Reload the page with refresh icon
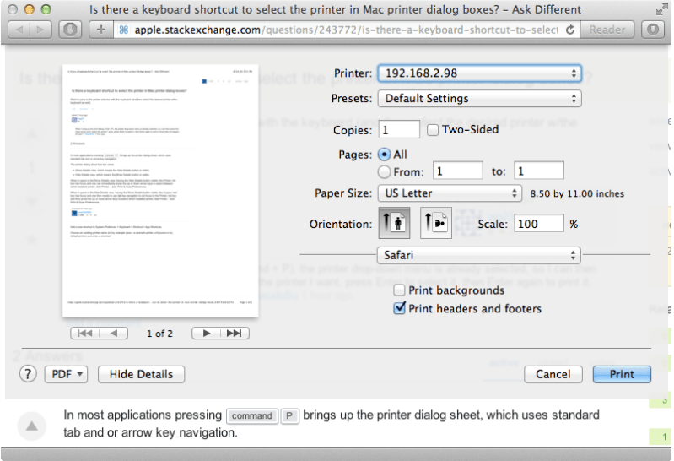The width and height of the screenshot is (674, 461). tap(570, 30)
